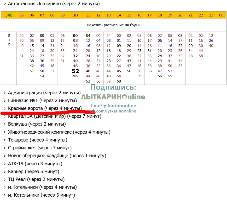Open the АТК-19 stop
Viewport: 227px width, 200px height.
[35, 164]
